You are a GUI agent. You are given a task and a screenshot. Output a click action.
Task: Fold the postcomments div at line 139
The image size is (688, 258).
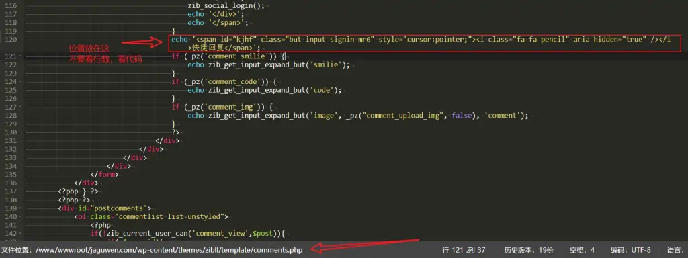(19, 208)
